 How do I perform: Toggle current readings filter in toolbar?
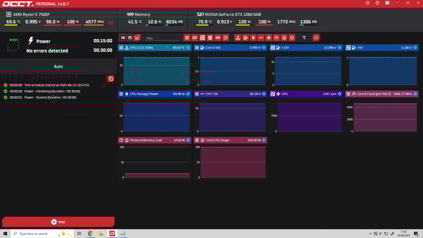[x=261, y=38]
